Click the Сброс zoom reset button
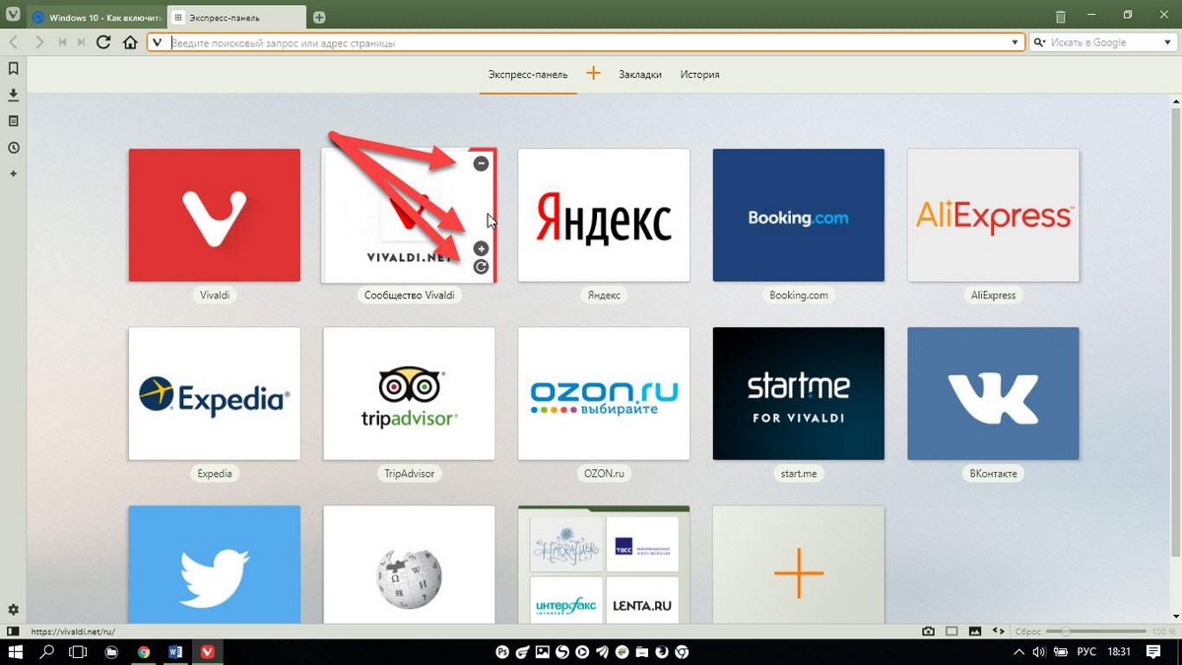 point(1027,631)
